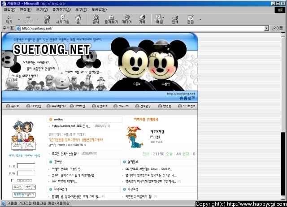Viewport: 287px width, 207px height.
Task: Click the round icon beside 방명록
Action: pyautogui.click(x=160, y=106)
